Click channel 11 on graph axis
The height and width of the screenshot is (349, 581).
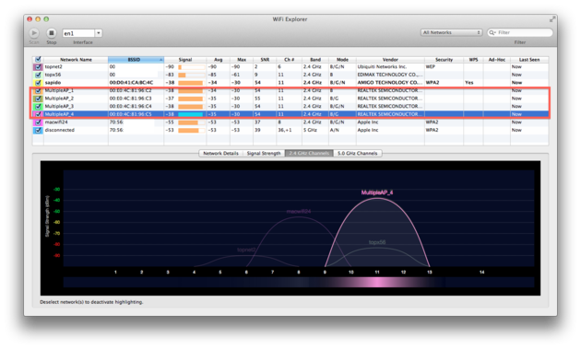377,272
